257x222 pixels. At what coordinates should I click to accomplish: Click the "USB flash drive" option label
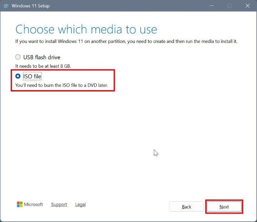click(x=42, y=57)
